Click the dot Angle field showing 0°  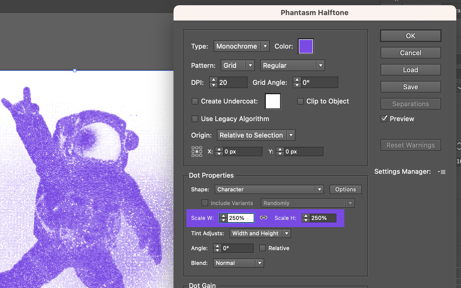(x=238, y=248)
